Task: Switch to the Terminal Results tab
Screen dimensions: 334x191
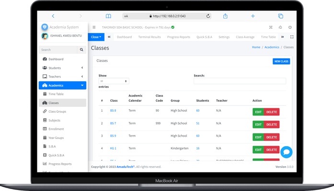Action: point(150,37)
